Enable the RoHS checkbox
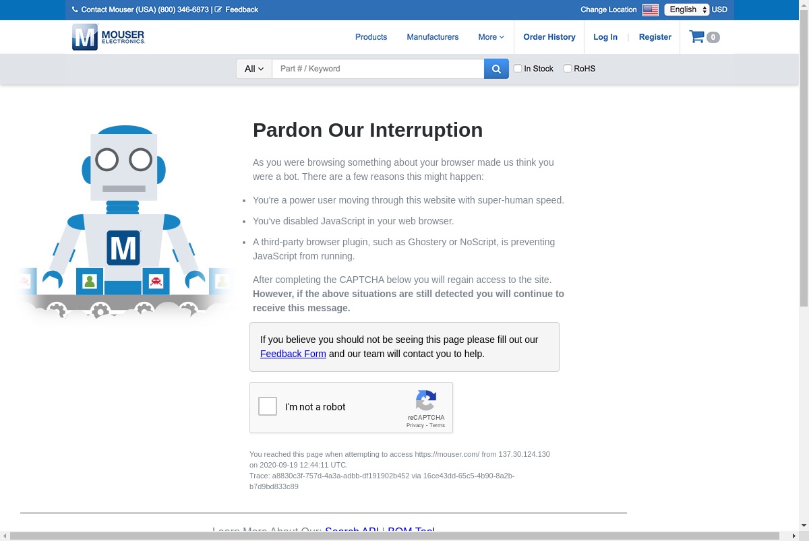The image size is (809, 541). click(x=567, y=69)
